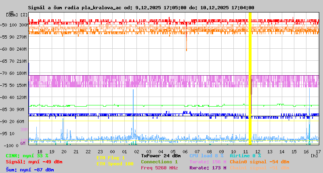Click the y-axis label '-50 100 300M'
Image resolution: width=323 pixels, height=173 pixels.
click(x=13, y=25)
